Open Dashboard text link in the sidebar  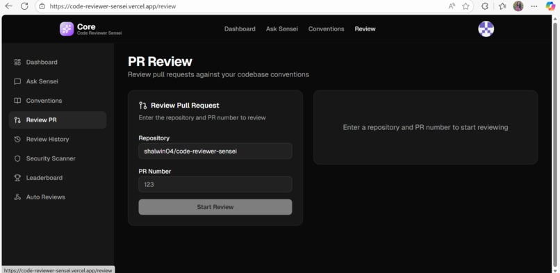pyautogui.click(x=42, y=62)
